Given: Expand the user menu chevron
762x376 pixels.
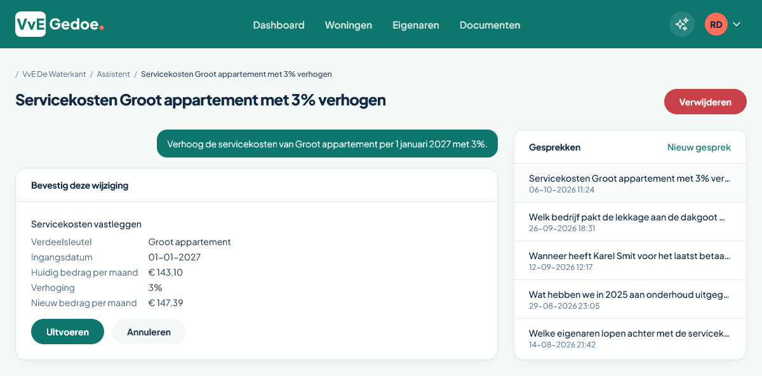Looking at the screenshot, I should 737,24.
